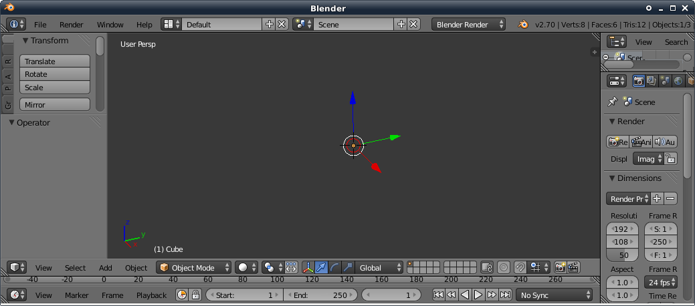Open the Timeline Playback menu
Image resolution: width=695 pixels, height=306 pixels.
tap(152, 295)
